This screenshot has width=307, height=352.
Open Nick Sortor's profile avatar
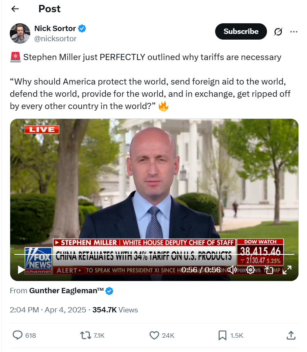tap(20, 33)
